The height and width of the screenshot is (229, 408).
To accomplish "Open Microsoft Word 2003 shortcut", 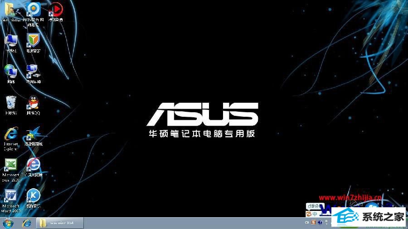I will click(x=11, y=201).
